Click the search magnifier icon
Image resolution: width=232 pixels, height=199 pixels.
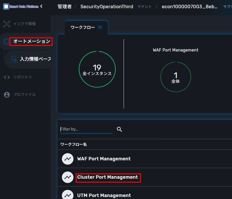119,129
